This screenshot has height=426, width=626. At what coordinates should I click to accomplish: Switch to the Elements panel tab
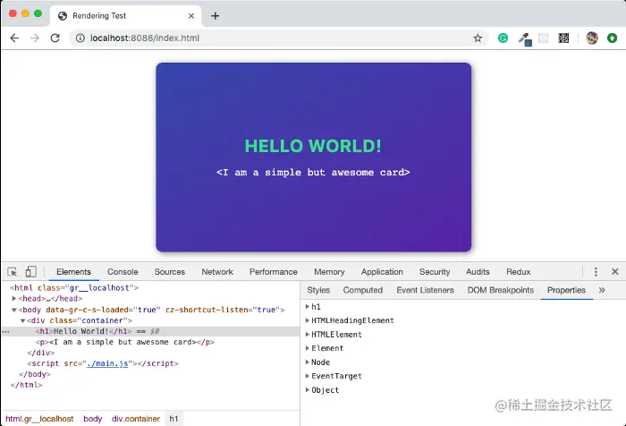pos(73,272)
